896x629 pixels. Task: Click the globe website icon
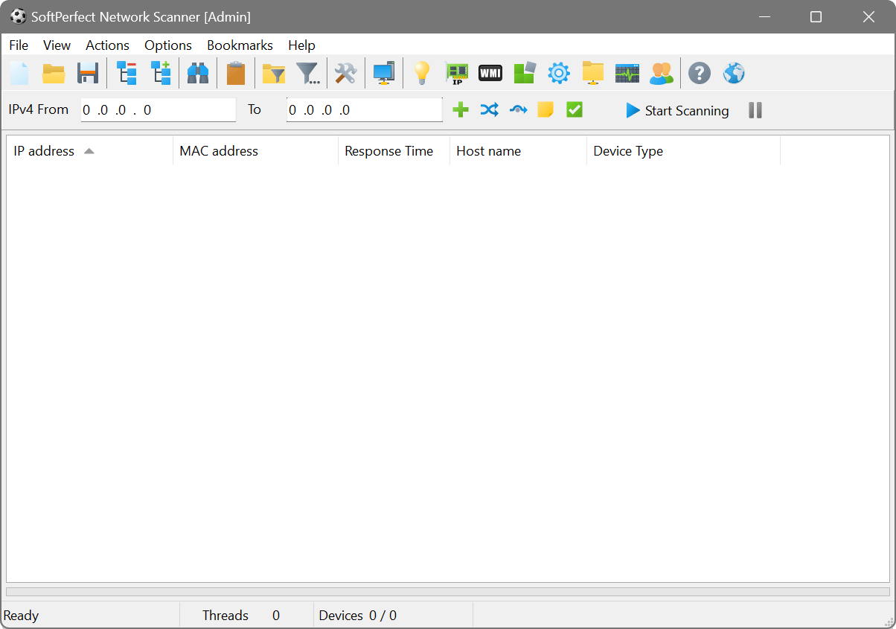pos(734,73)
